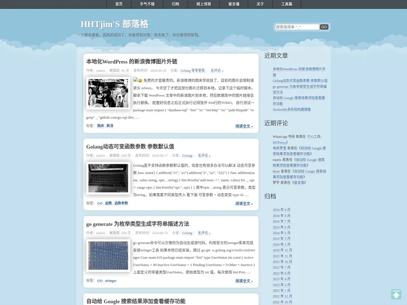407x305 pixels.
Task: Open the Golang 零零星星 category link
Action: coord(193,71)
